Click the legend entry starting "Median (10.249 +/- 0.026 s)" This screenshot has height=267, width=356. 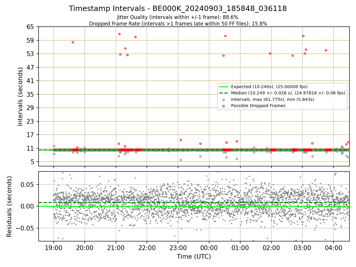288,93
